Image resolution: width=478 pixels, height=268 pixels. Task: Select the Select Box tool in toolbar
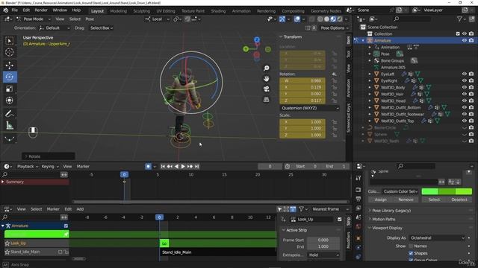coord(10,40)
